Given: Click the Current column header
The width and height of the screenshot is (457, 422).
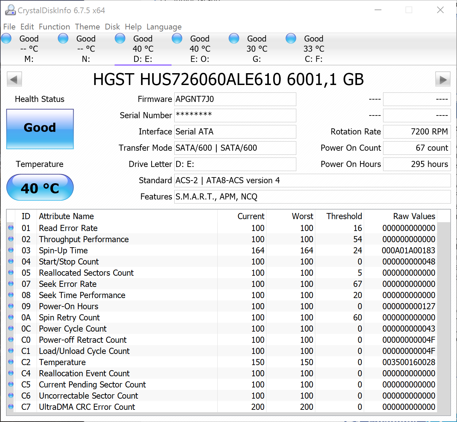Looking at the screenshot, I should [x=242, y=216].
